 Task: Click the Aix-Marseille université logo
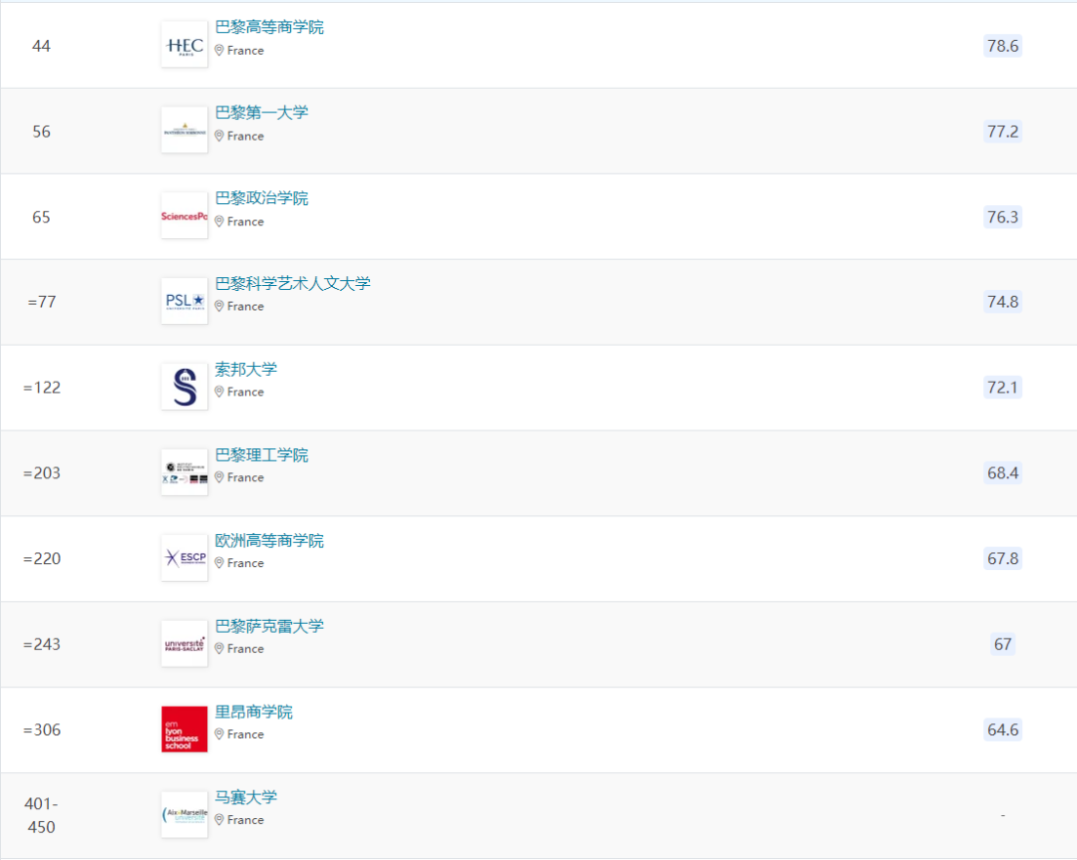pos(183,813)
